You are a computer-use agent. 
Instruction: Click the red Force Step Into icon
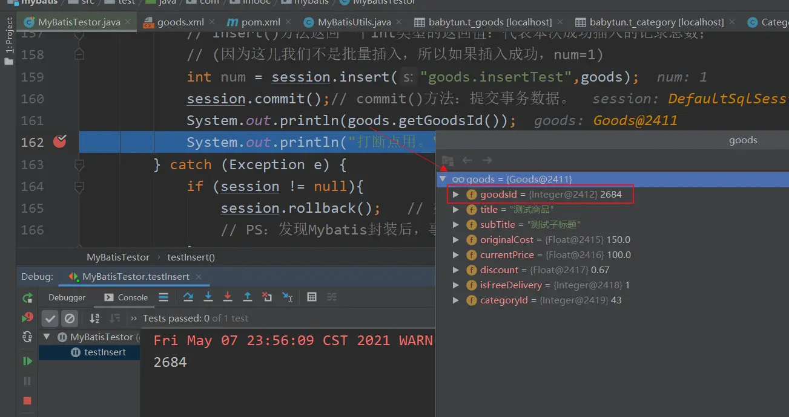pyautogui.click(x=228, y=297)
